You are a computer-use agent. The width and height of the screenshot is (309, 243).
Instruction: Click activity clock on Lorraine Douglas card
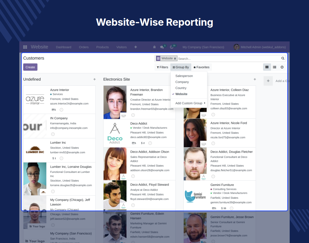point(53,191)
